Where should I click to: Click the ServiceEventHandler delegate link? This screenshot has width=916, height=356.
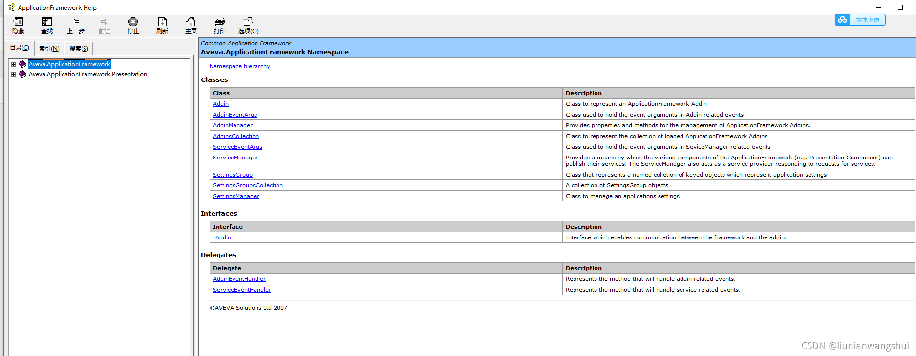pos(242,290)
